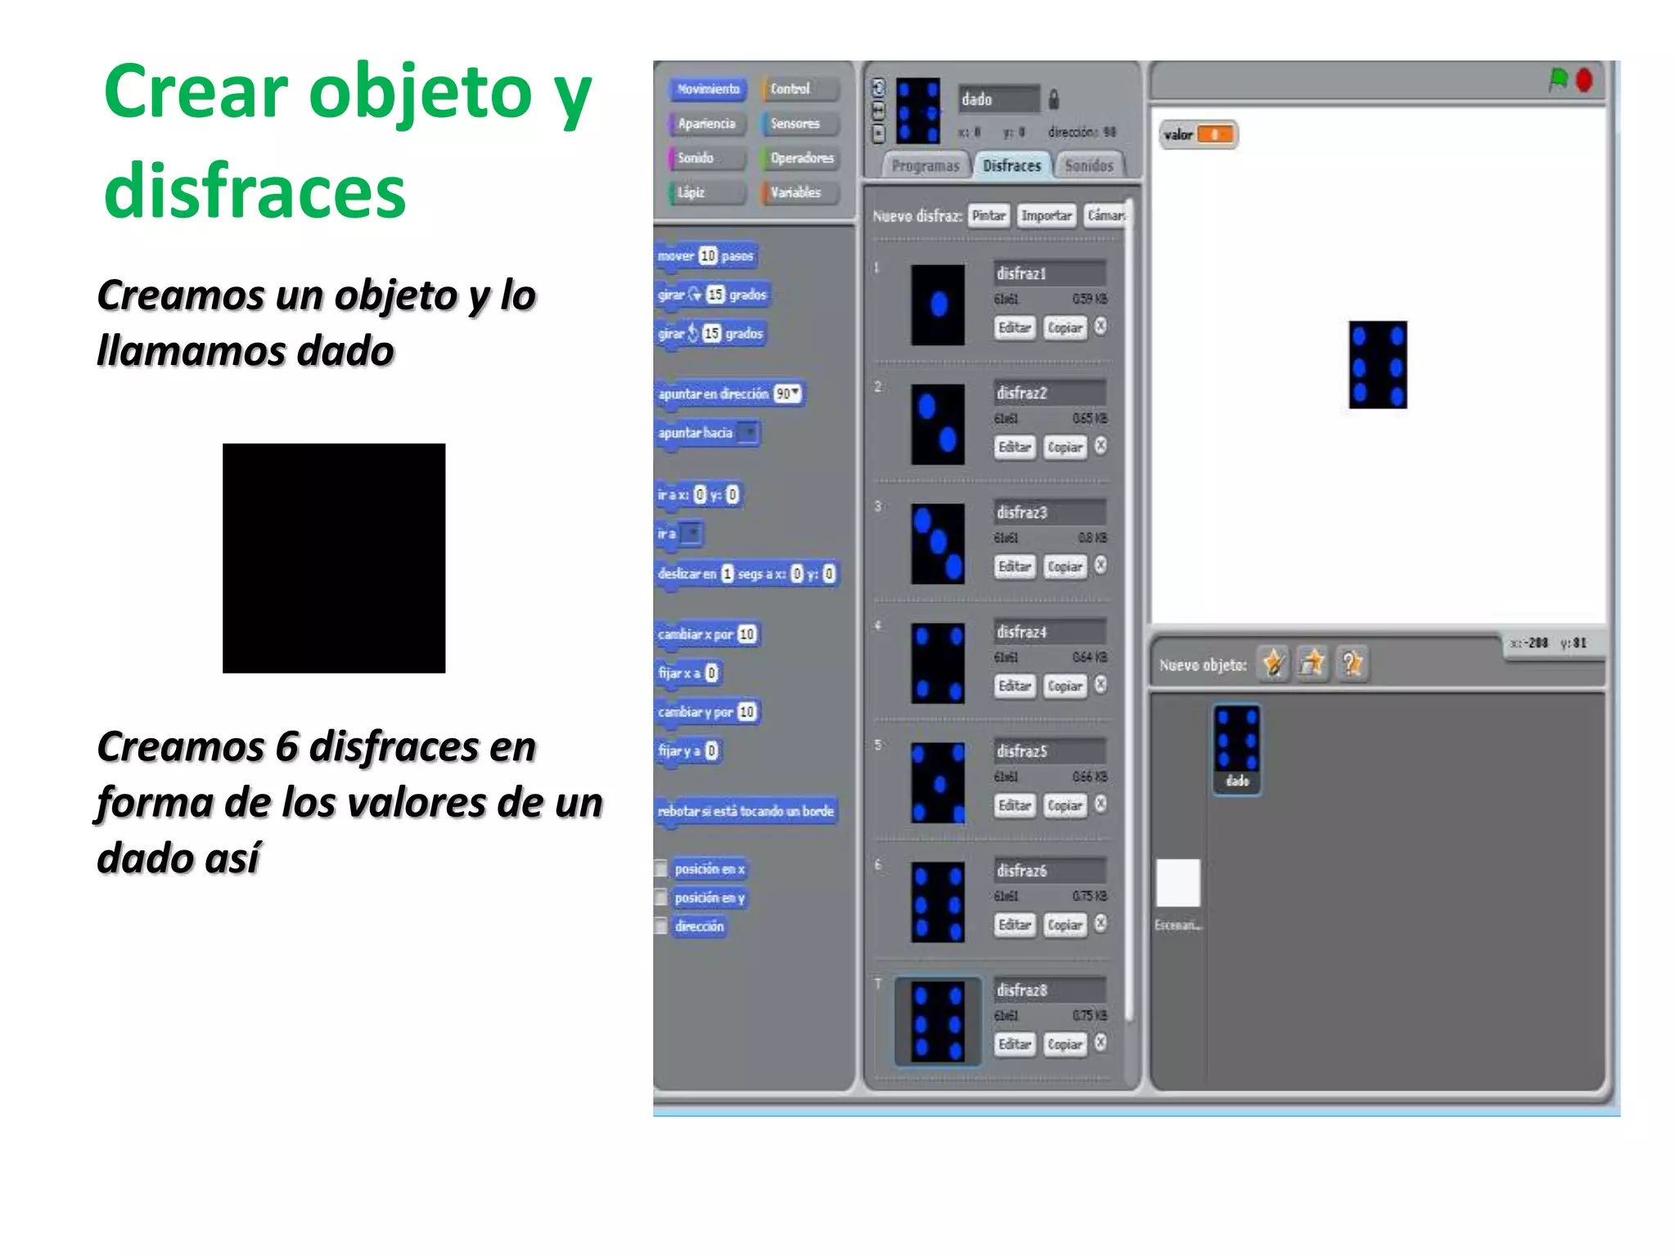Delete disfraz1 with its X icon
Viewport: 1676px width, 1257px height.
click(x=1101, y=327)
